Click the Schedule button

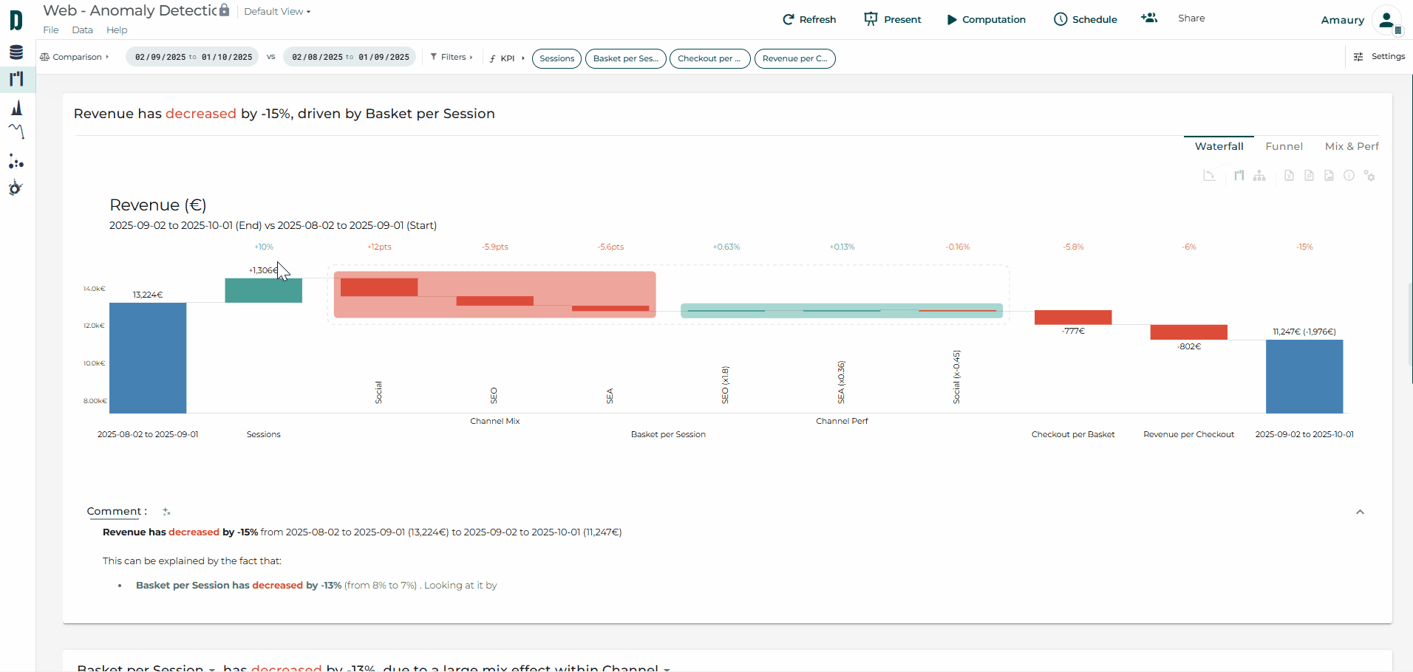tap(1085, 19)
